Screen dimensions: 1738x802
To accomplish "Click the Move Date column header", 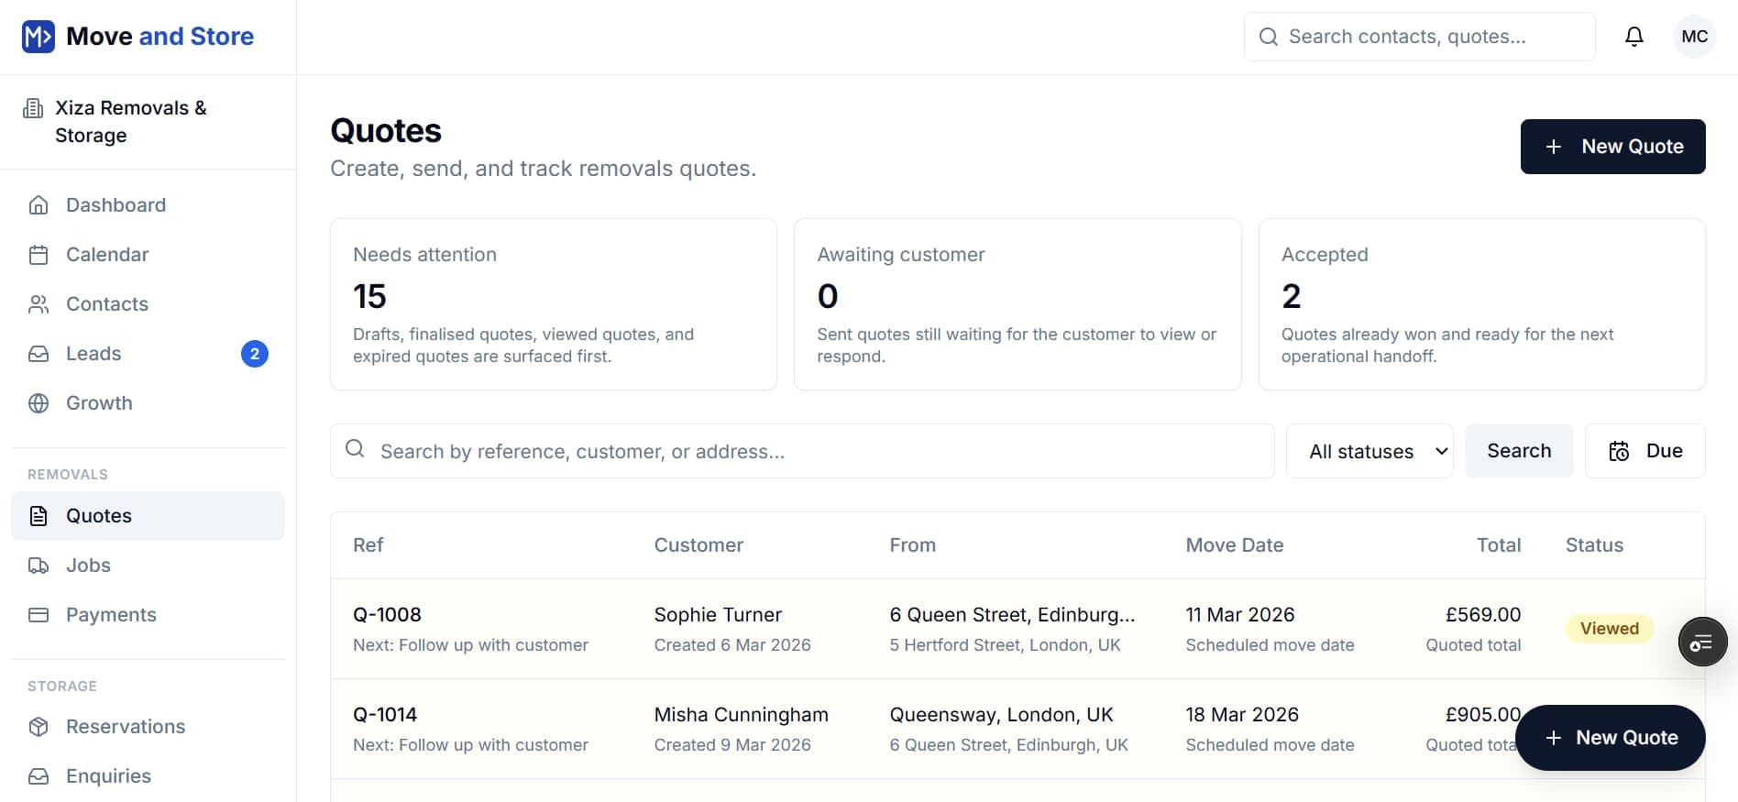I will [1235, 545].
